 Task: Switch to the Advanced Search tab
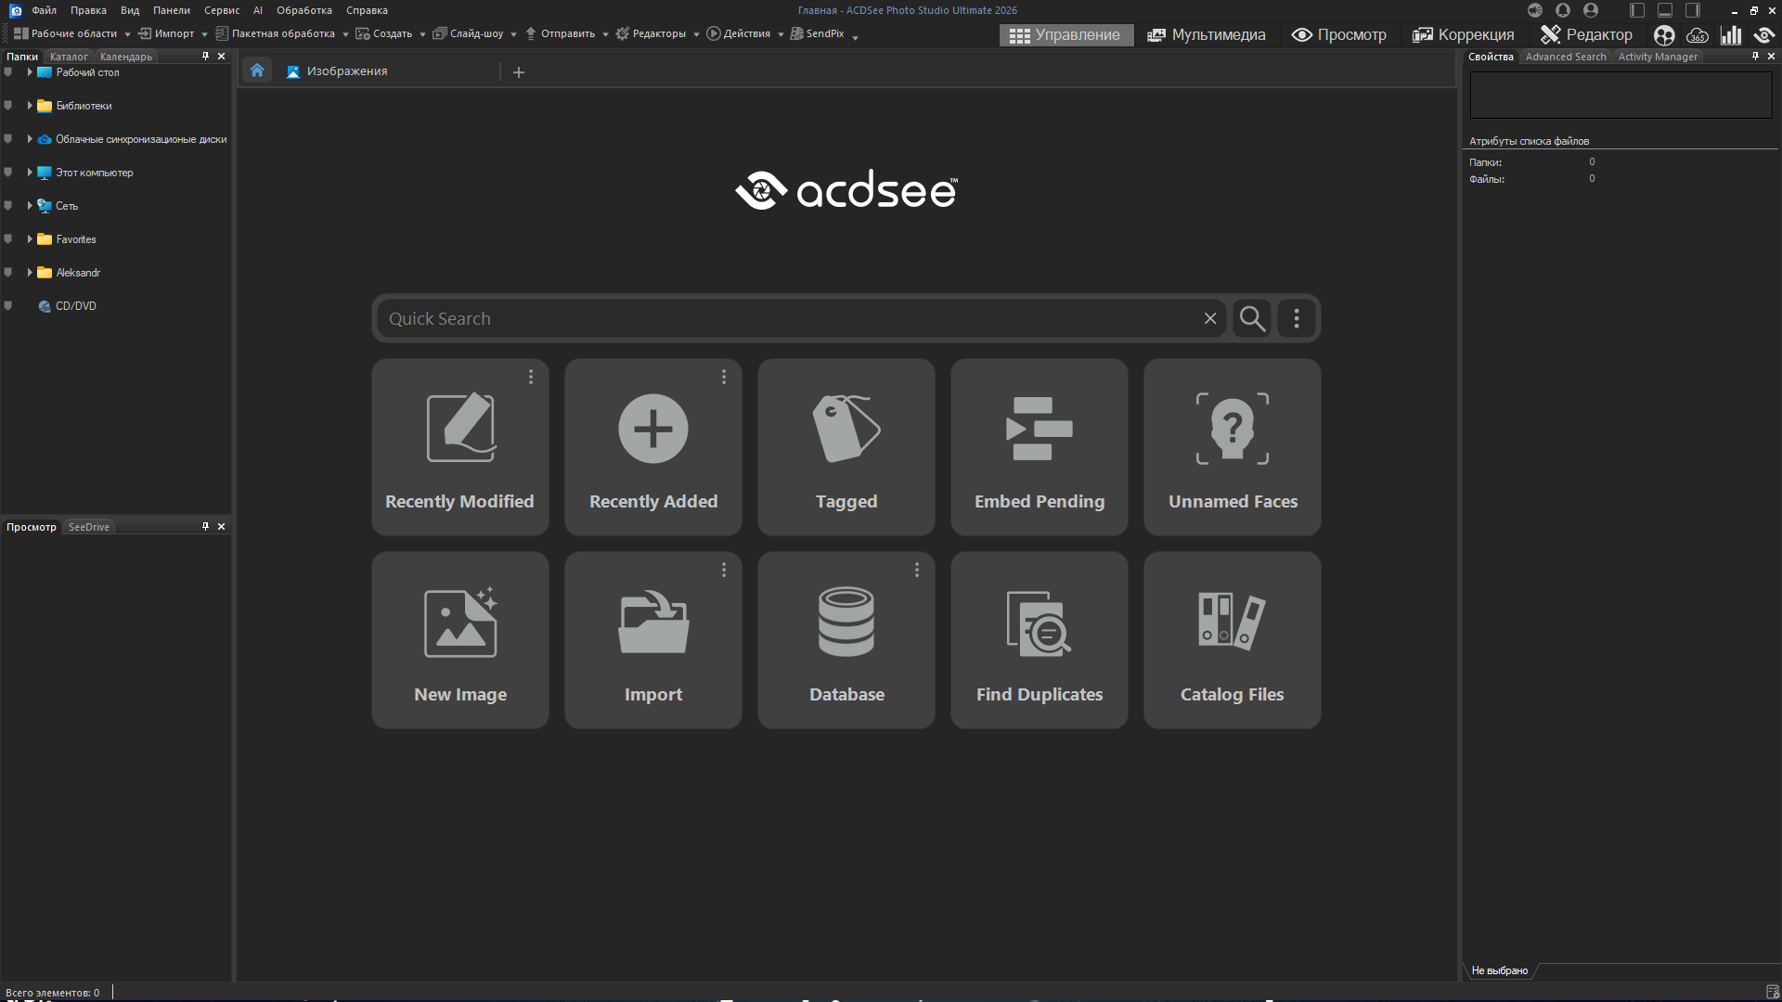tap(1565, 57)
